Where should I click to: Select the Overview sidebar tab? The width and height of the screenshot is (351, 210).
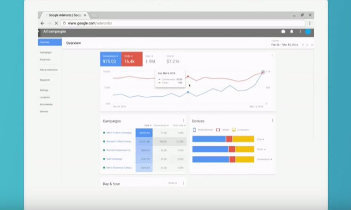coord(49,42)
